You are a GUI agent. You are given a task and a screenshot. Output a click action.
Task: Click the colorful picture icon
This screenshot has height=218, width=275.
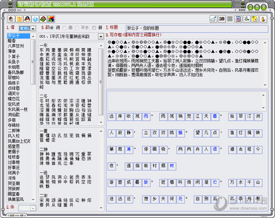pos(51,19)
